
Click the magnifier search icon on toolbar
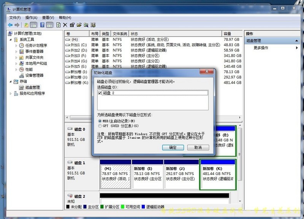(x=86, y=25)
